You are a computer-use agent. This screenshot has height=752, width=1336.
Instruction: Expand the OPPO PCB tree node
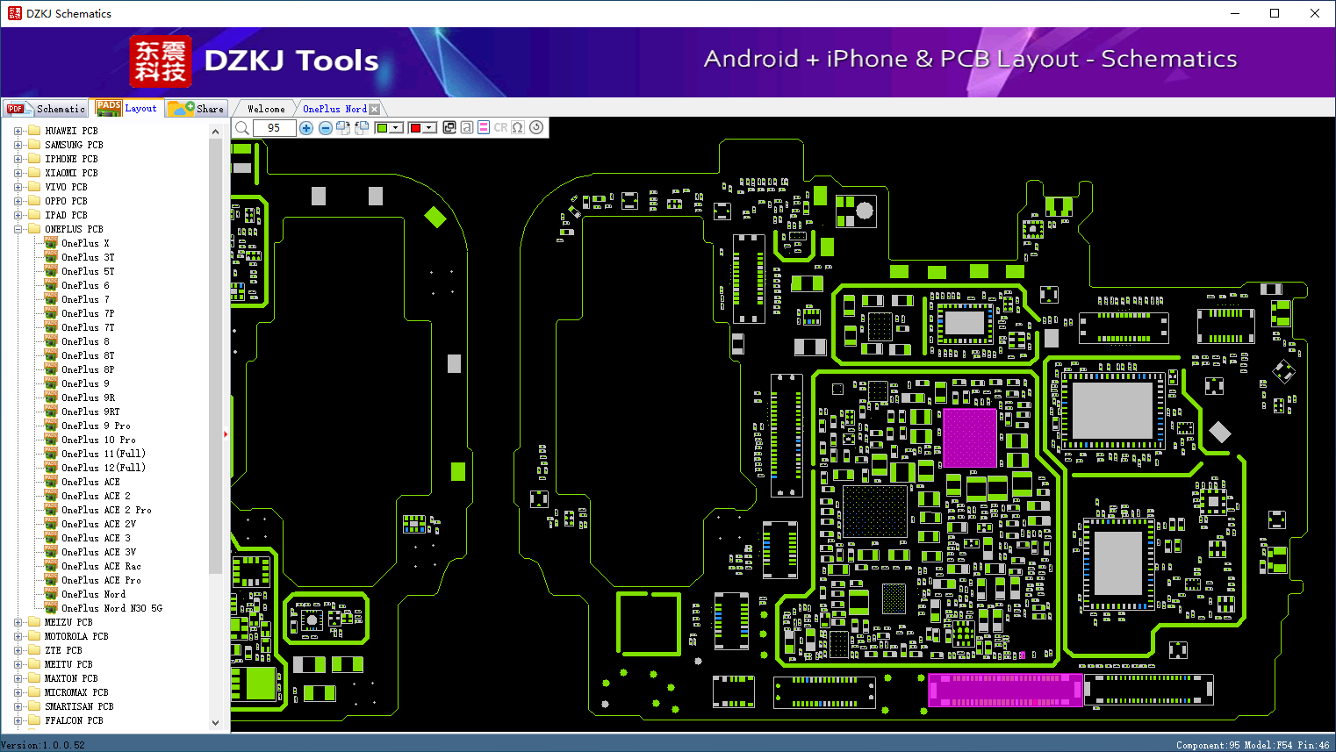point(18,201)
